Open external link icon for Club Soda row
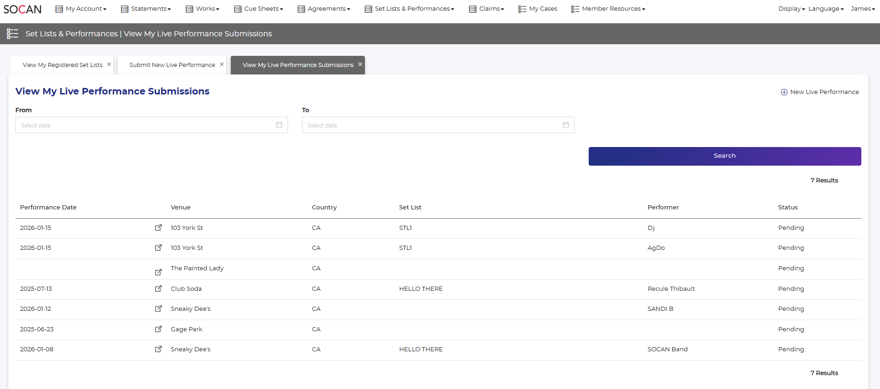This screenshot has height=389, width=880. point(158,288)
